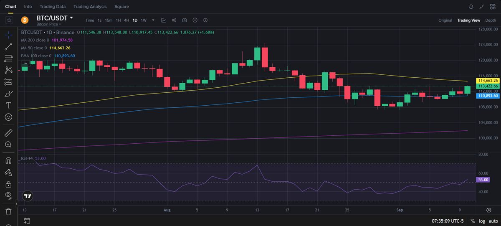Open chart settings gear near the price axis

pos(489,210)
